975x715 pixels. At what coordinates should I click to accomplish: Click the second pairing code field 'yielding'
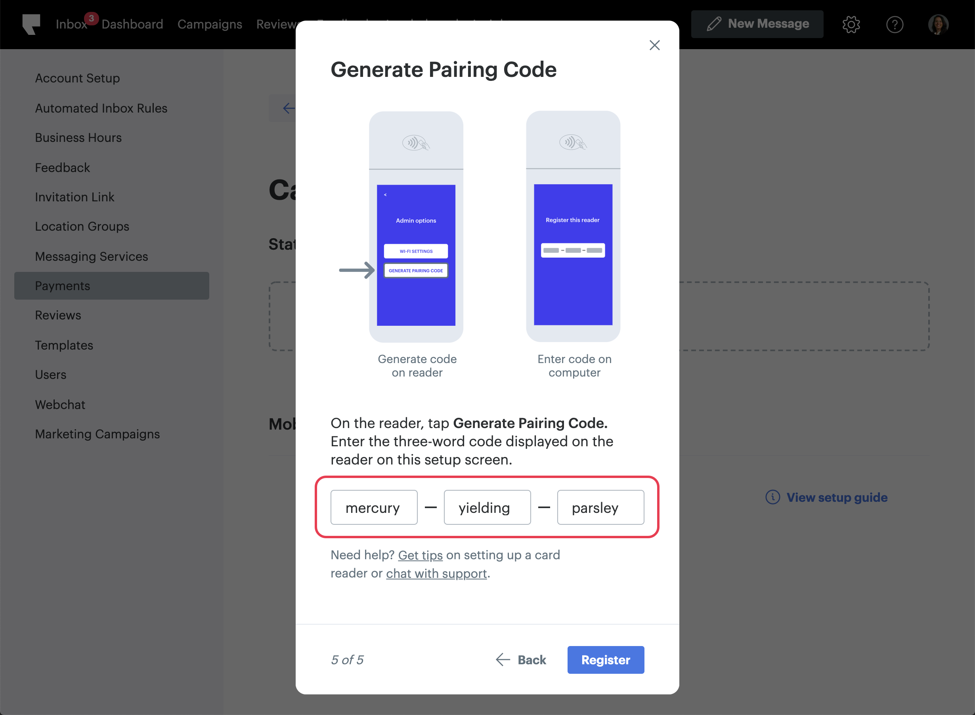click(487, 507)
